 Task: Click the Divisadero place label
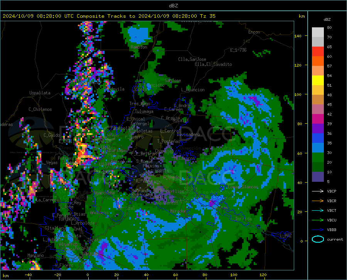[x=188, y=134]
